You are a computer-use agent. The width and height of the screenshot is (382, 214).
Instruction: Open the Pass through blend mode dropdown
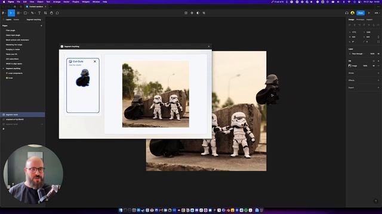(358, 53)
